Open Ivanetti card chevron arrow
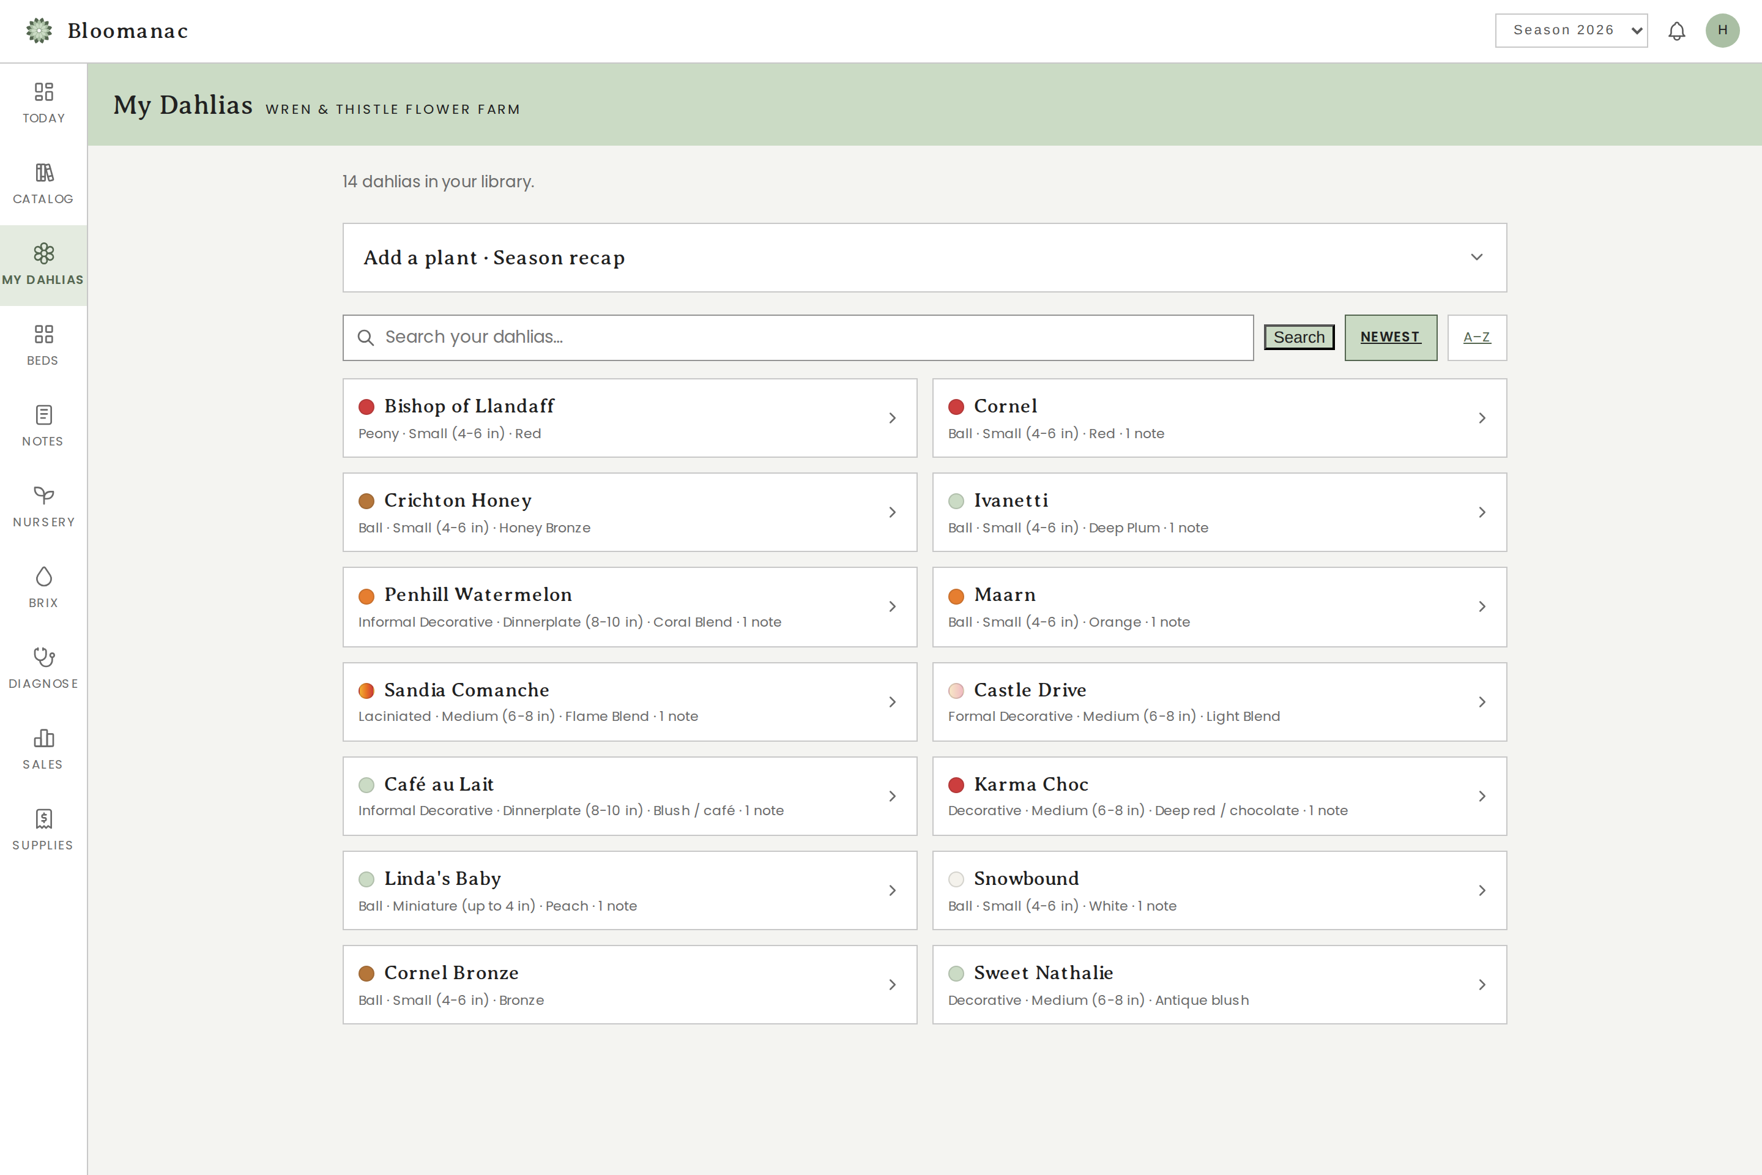Image resolution: width=1762 pixels, height=1175 pixels. click(x=1482, y=513)
